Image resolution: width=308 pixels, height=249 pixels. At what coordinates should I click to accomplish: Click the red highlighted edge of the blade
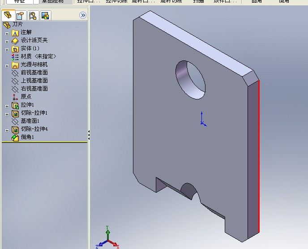[259, 156]
